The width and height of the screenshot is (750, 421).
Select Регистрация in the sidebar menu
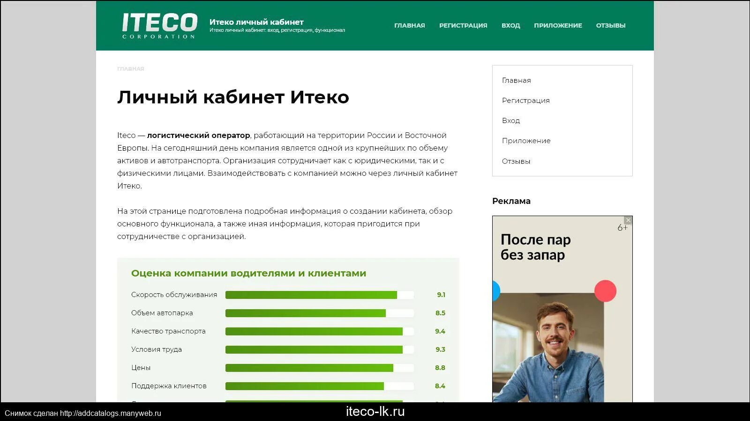[525, 101]
